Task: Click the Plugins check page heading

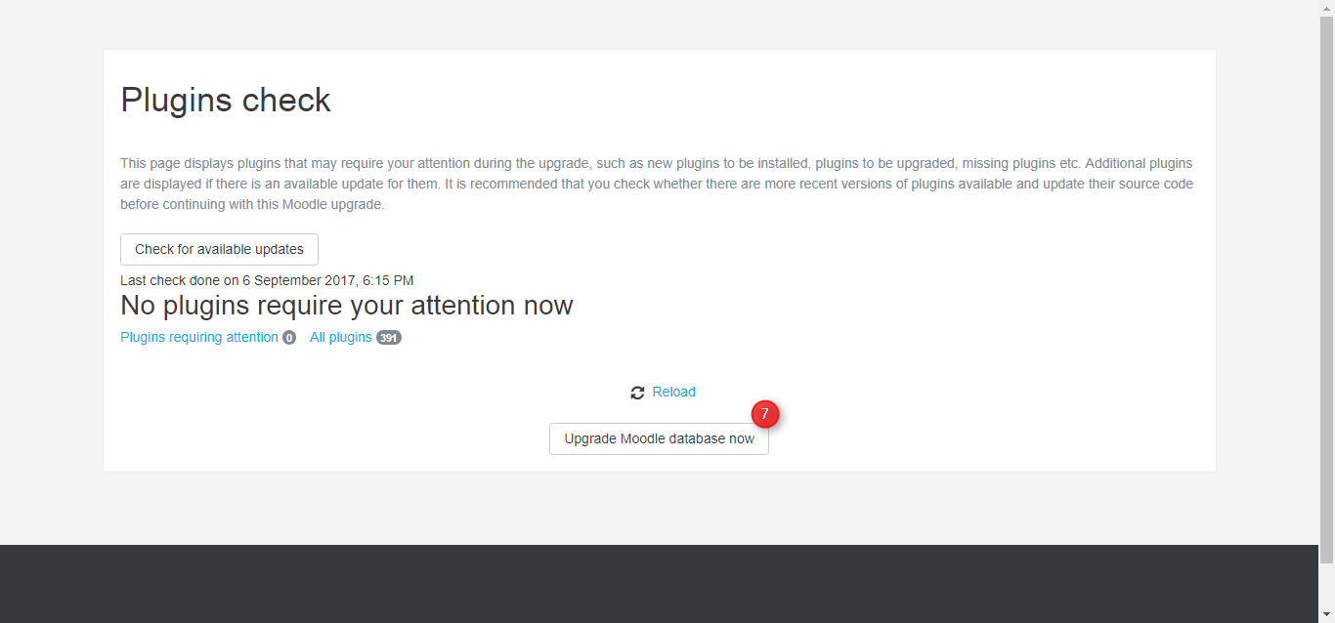Action: [226, 100]
